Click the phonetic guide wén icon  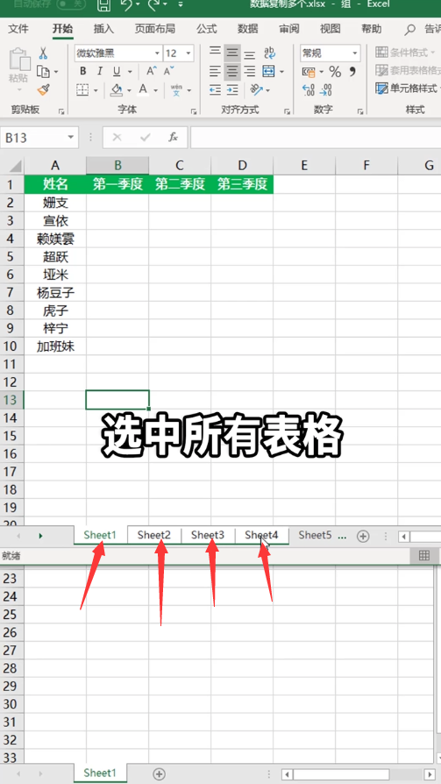coord(176,90)
